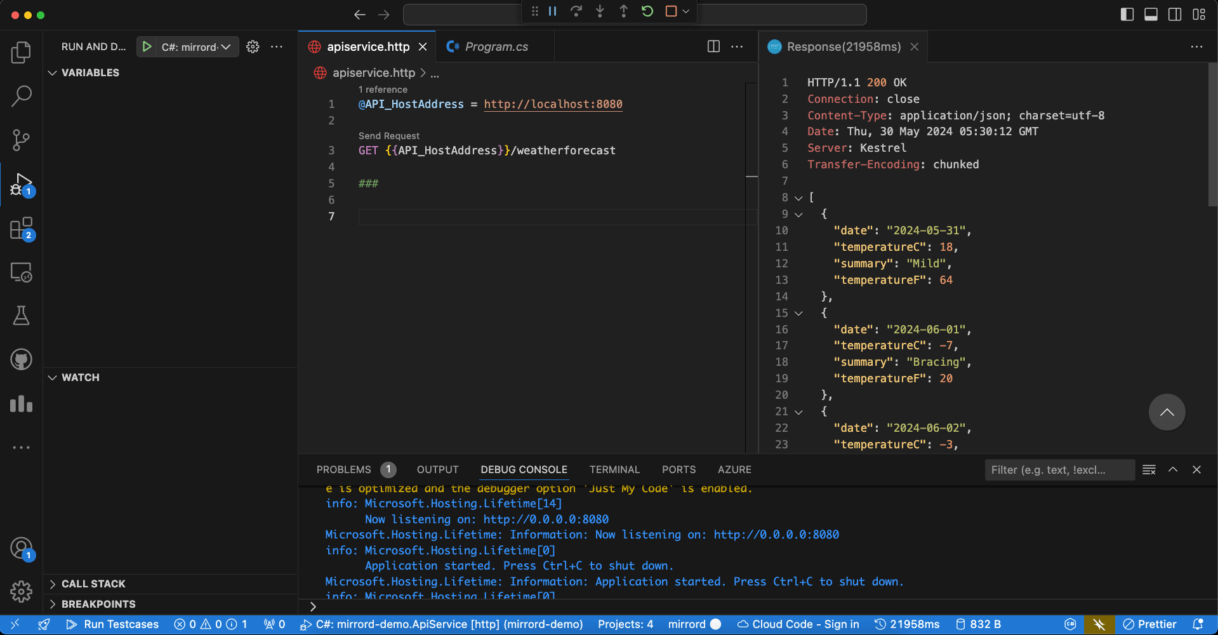
Task: Open the Testing beaker icon
Action: pyautogui.click(x=21, y=316)
